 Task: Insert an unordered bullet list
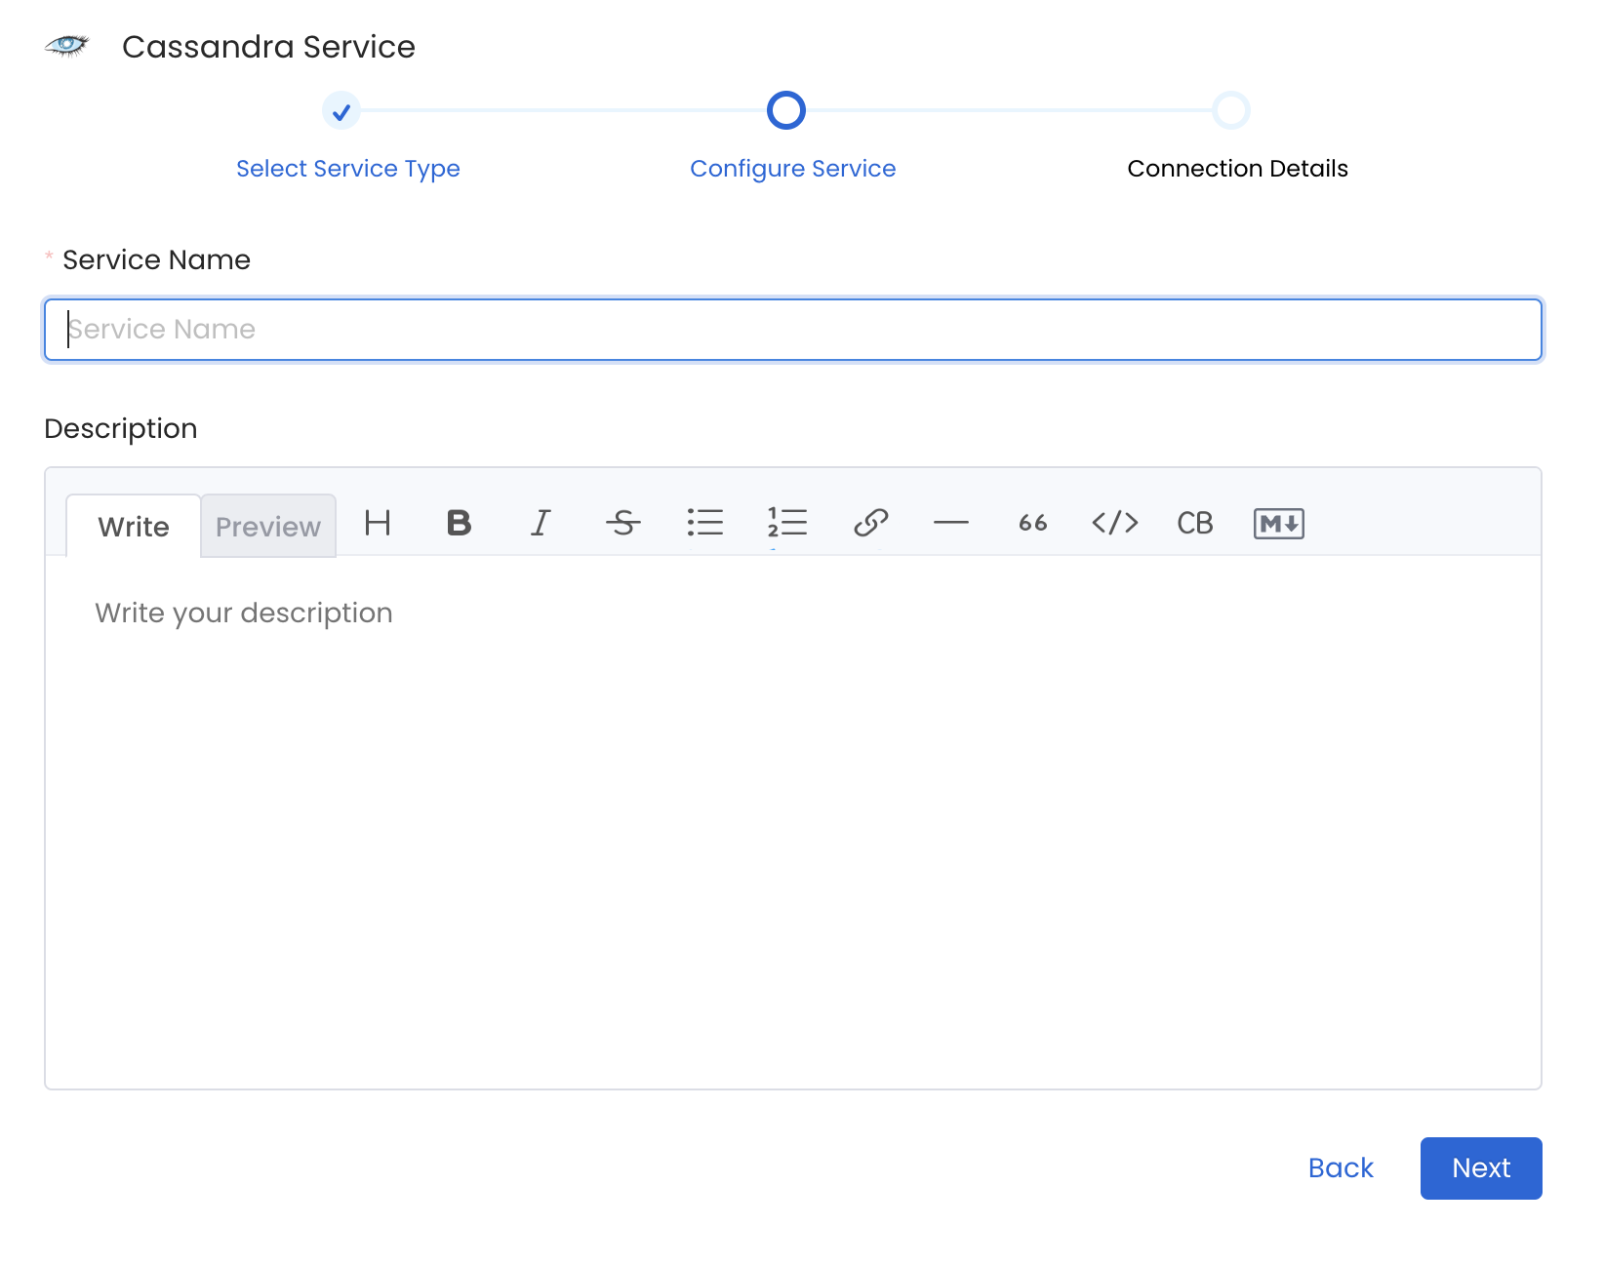(704, 524)
